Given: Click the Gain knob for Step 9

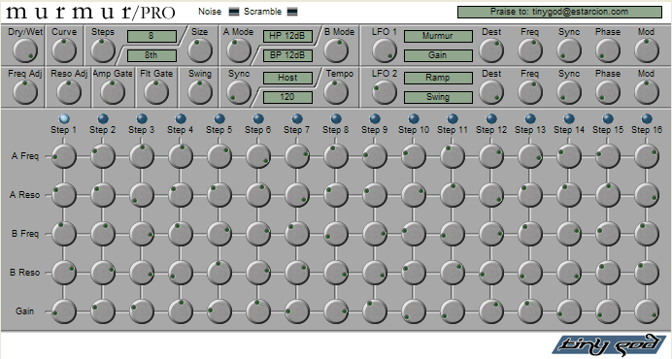Looking at the screenshot, I should (375, 311).
